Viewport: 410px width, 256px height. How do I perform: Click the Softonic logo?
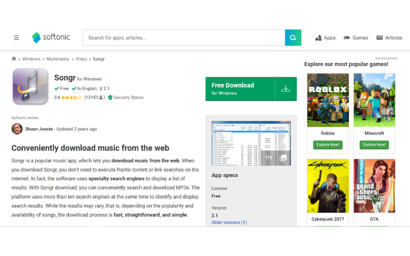tap(51, 37)
